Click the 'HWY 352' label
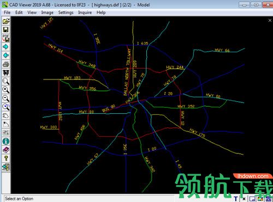Screen dimensions: 273x202 186,106
